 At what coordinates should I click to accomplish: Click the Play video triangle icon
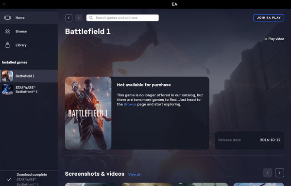click(x=266, y=39)
